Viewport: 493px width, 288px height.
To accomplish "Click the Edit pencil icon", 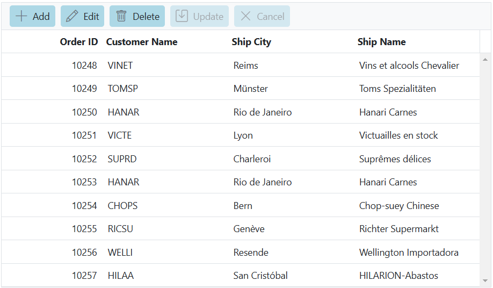I will [72, 16].
